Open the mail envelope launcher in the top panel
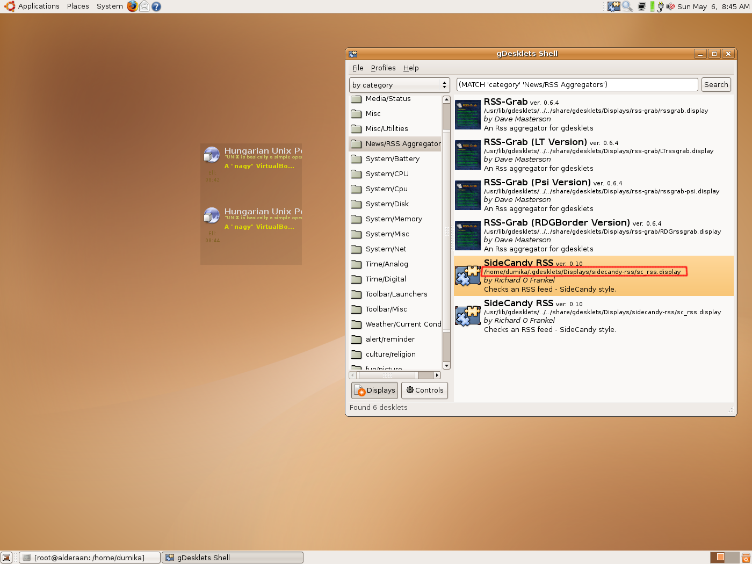Viewport: 752px width, 564px height. [x=144, y=6]
